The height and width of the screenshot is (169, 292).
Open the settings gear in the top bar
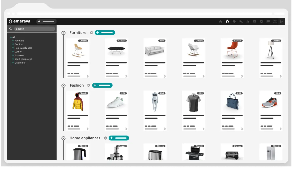point(261,22)
